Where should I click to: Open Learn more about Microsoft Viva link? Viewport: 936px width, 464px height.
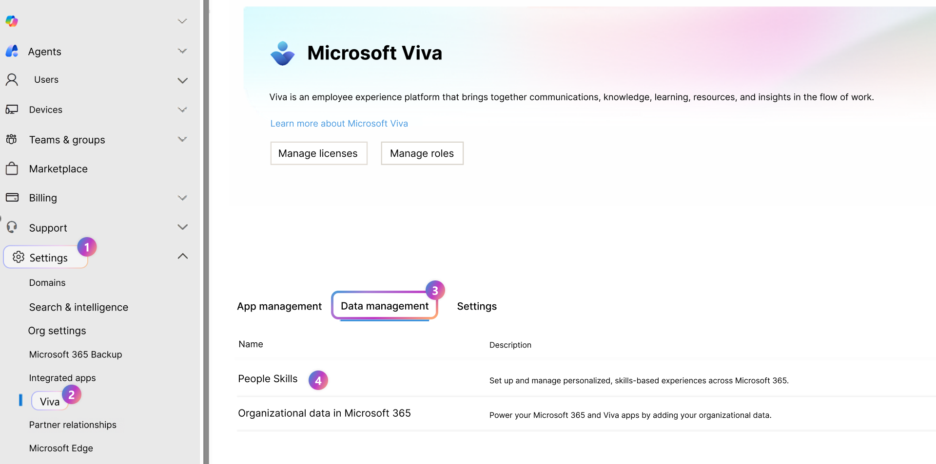339,123
